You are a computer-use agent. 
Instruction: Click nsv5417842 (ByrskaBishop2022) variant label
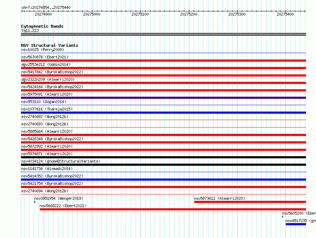click(52, 72)
